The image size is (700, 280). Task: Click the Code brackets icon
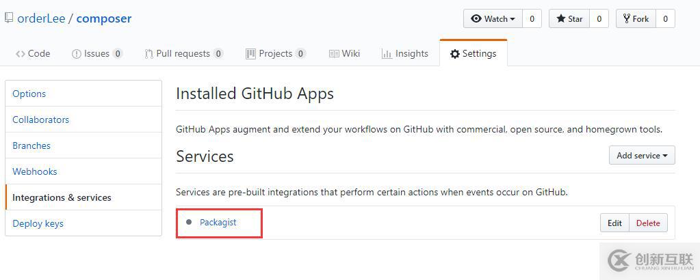point(20,54)
